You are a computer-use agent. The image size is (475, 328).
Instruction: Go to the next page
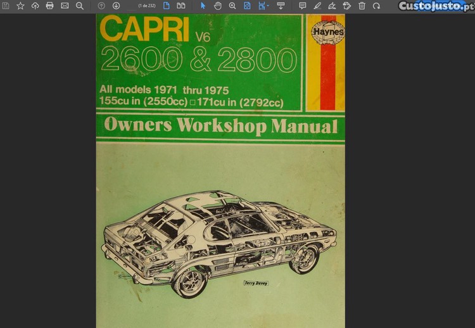(x=116, y=6)
